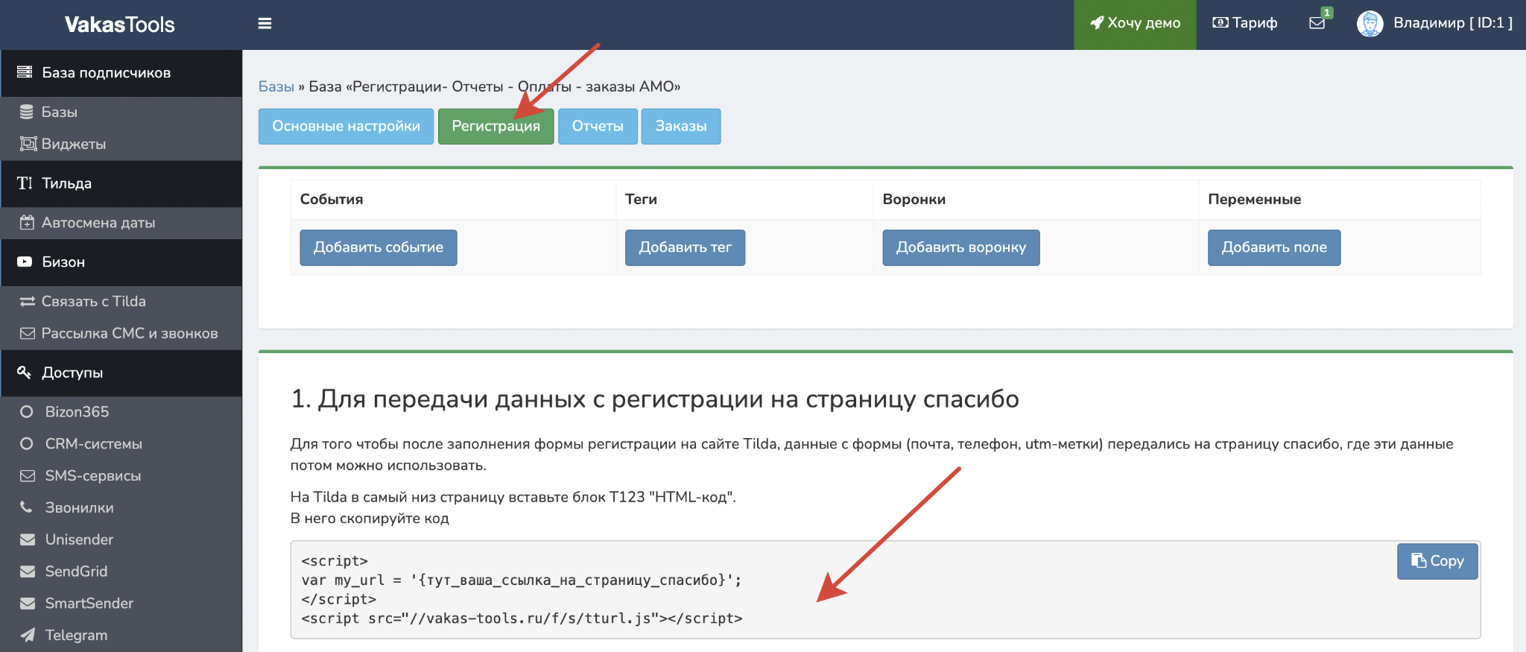Screen dimensions: 1526x652
Task: Click the Добавить тег button
Action: pyautogui.click(x=685, y=247)
